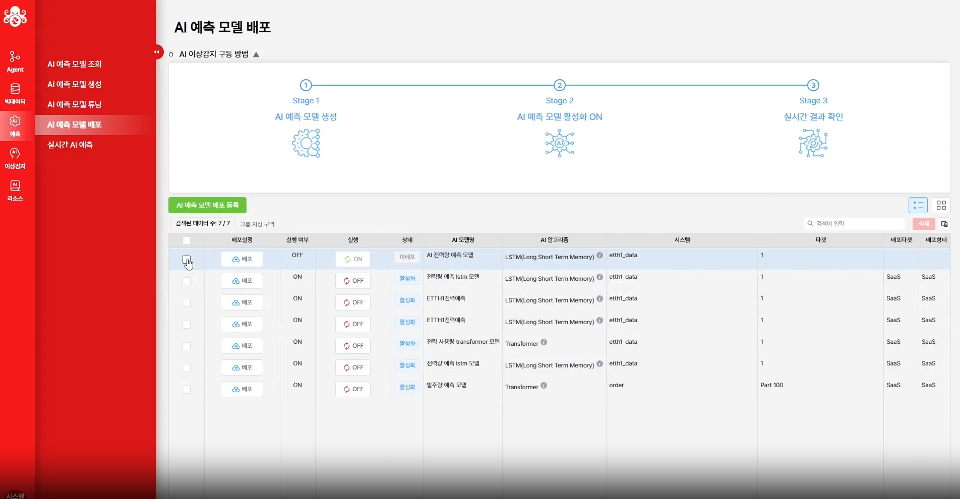Click the 실시간 결과 확인 stage title

[x=813, y=117]
